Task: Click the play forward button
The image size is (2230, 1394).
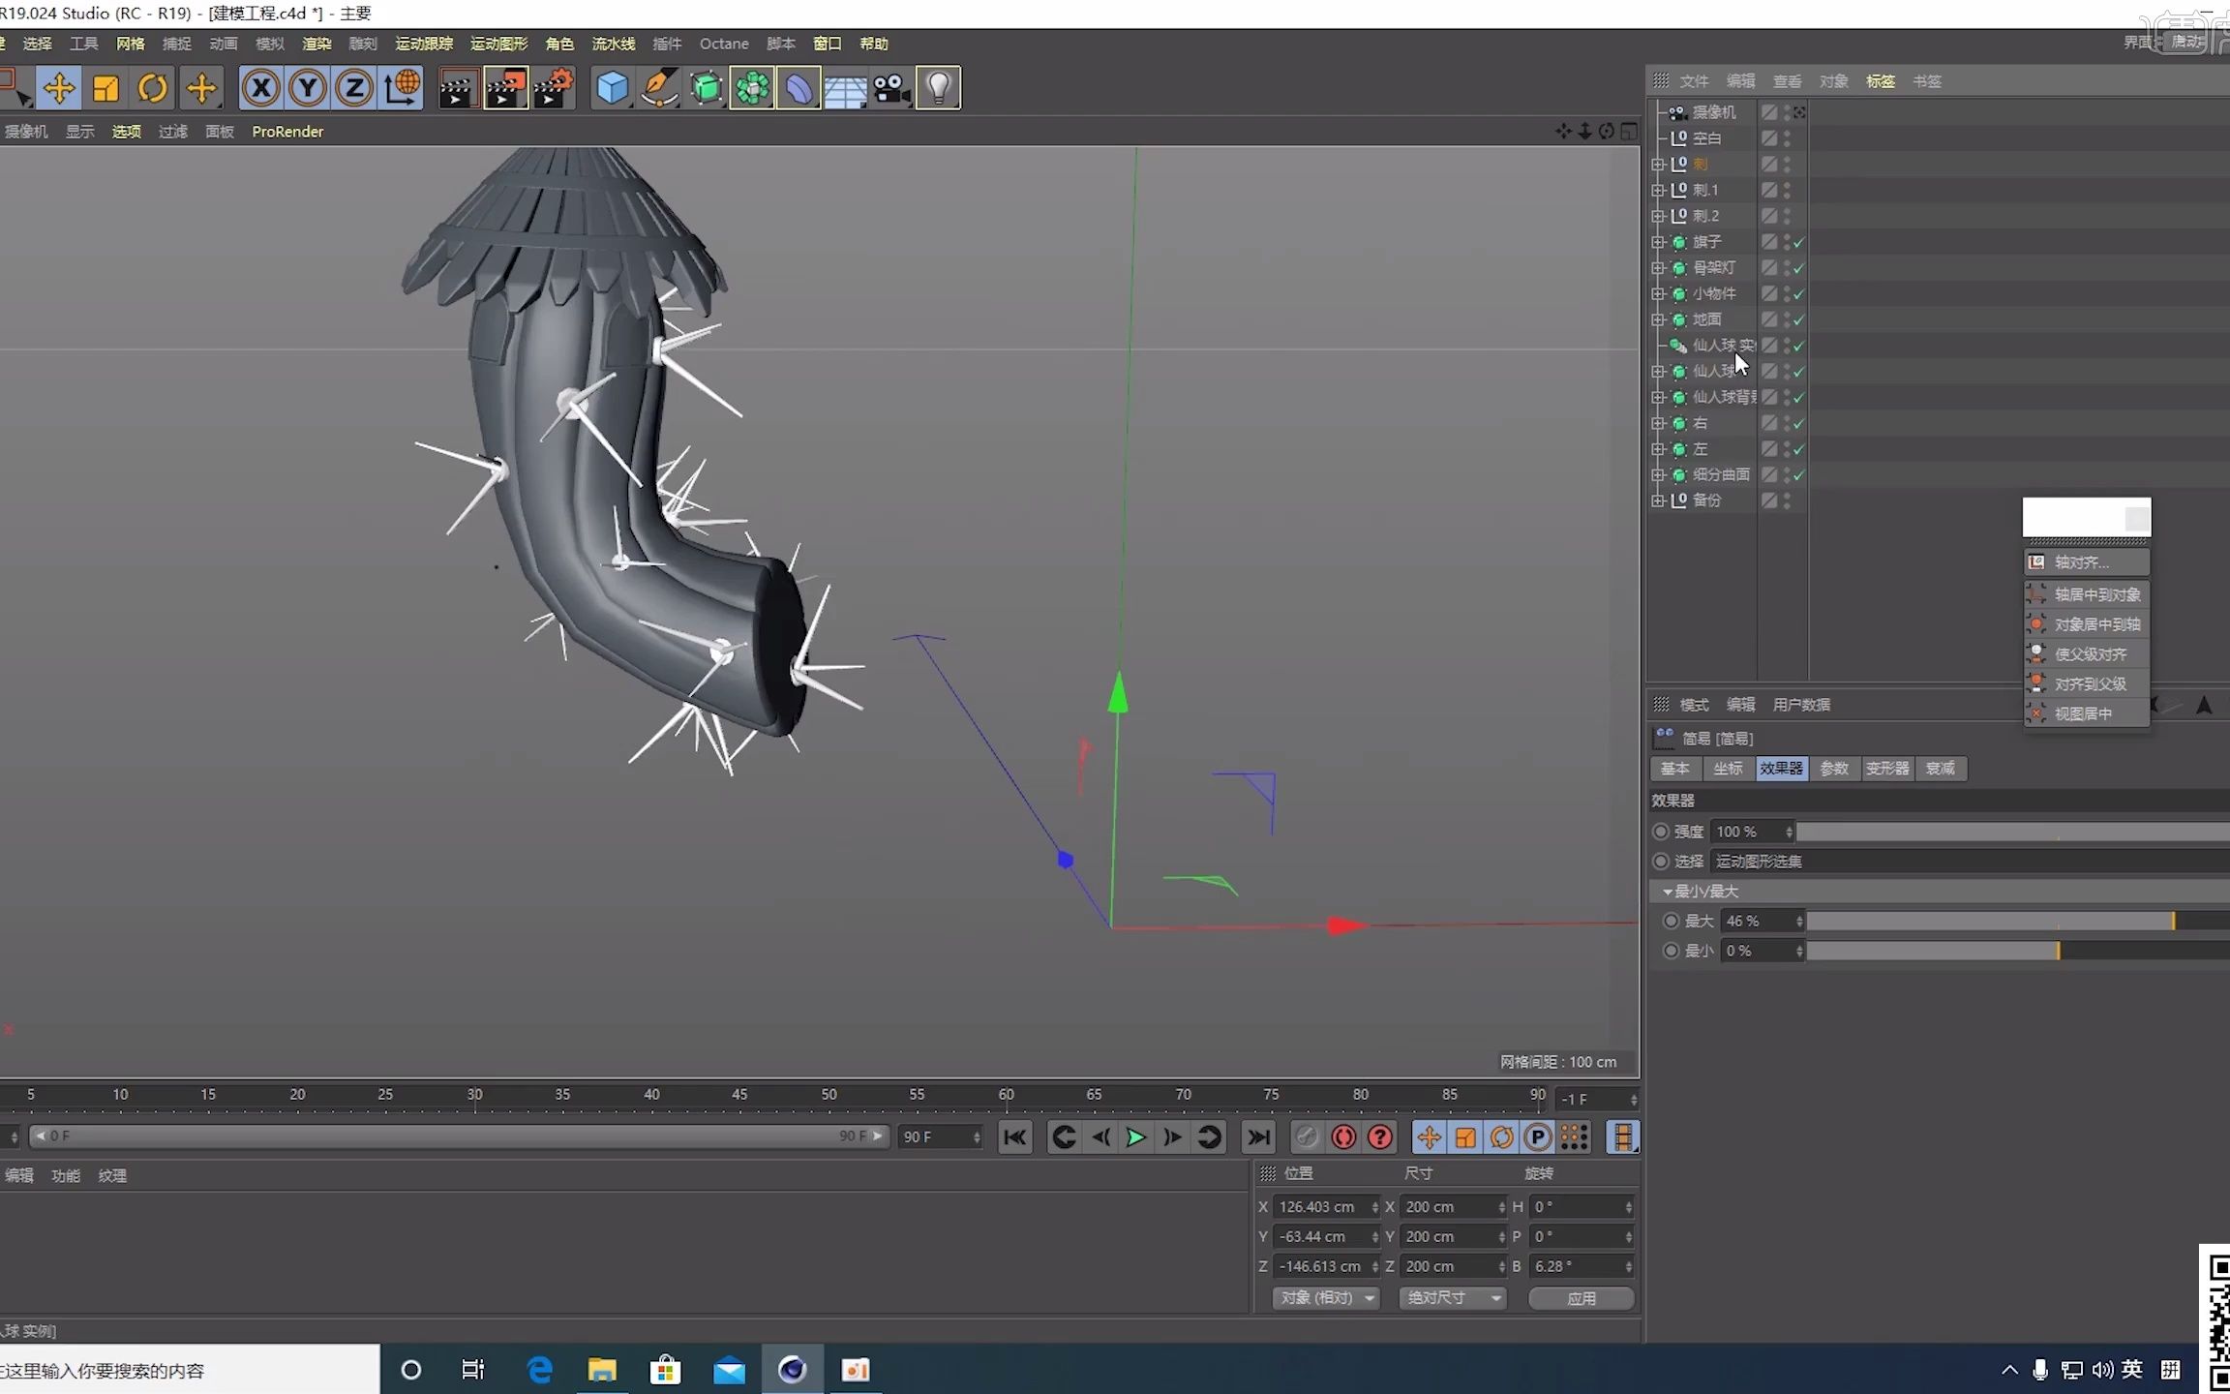Action: point(1135,1137)
